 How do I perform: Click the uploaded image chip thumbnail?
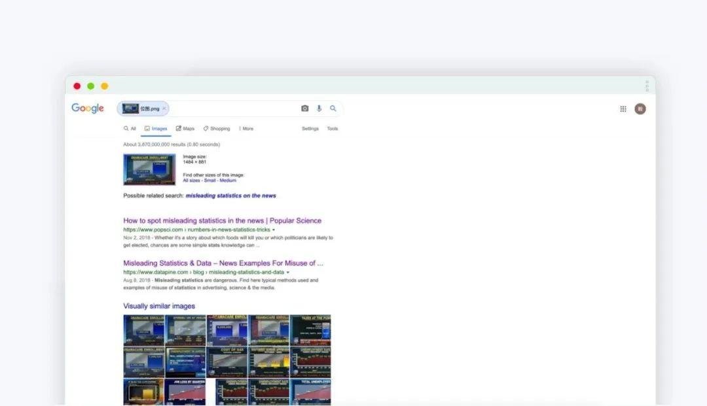130,109
